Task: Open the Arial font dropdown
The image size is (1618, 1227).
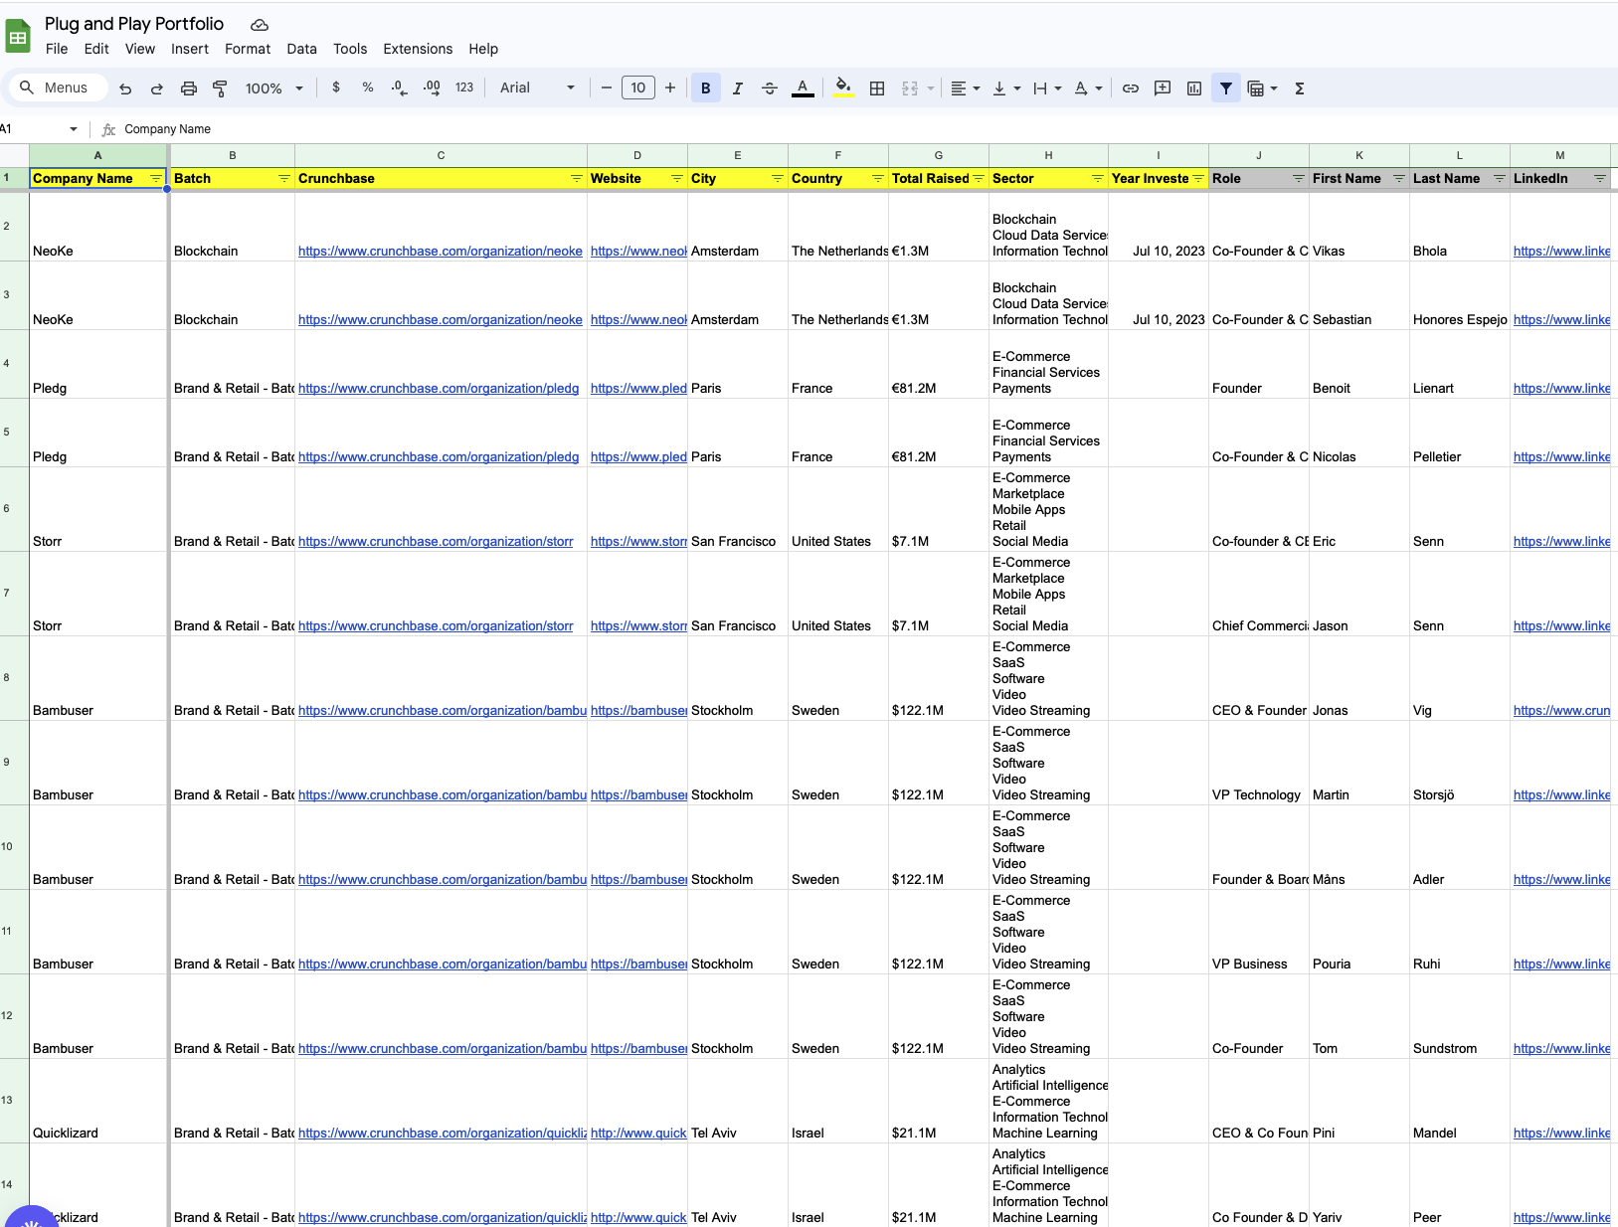Action: [x=537, y=88]
